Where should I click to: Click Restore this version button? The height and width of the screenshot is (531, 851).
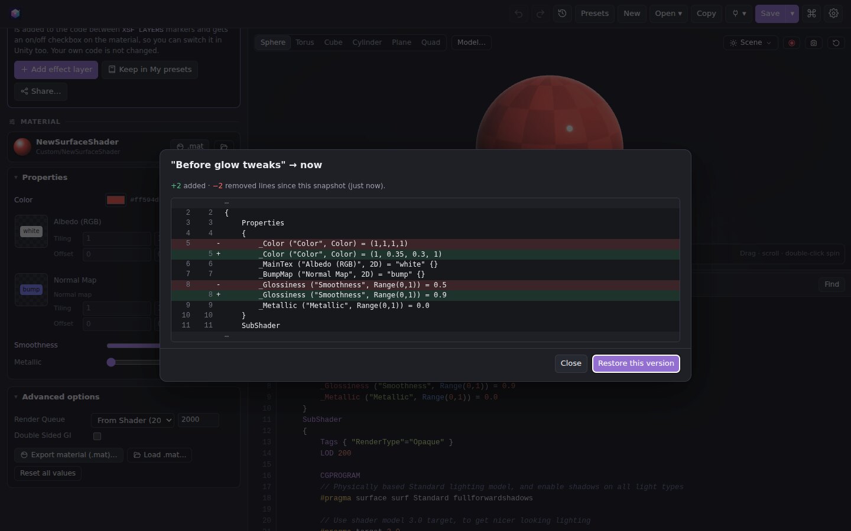[x=636, y=363]
